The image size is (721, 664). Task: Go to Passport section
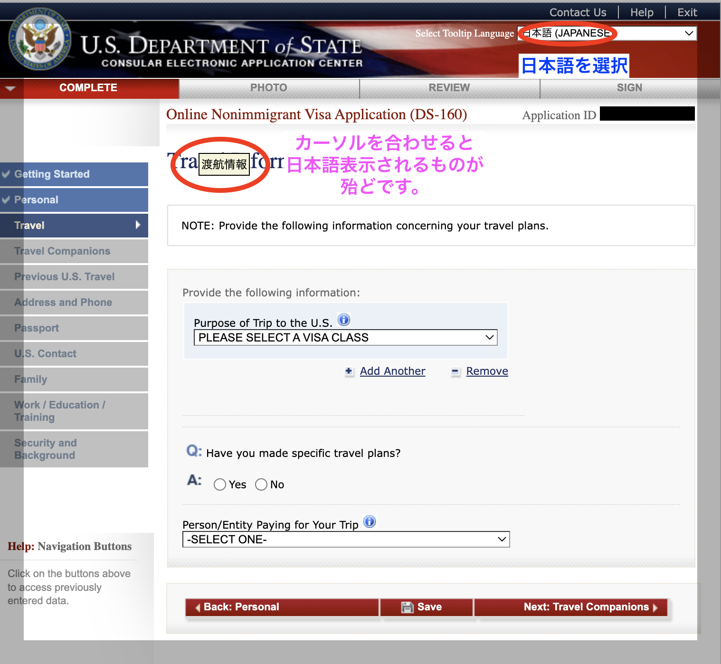tap(74, 328)
